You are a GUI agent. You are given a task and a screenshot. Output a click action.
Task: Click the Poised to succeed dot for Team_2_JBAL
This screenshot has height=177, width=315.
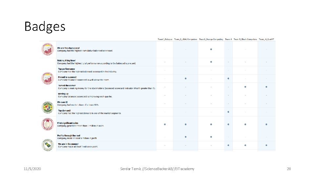(x=185, y=78)
